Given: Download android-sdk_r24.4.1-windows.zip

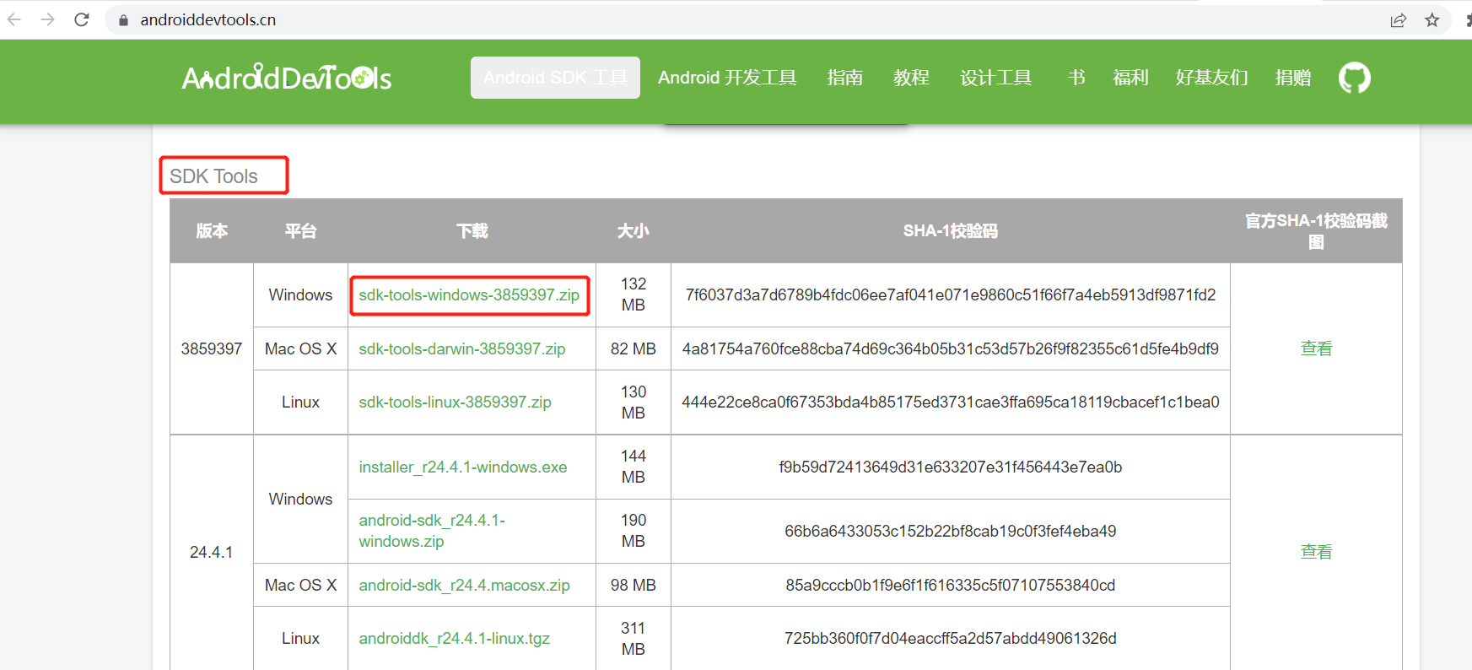Looking at the screenshot, I should [x=432, y=531].
